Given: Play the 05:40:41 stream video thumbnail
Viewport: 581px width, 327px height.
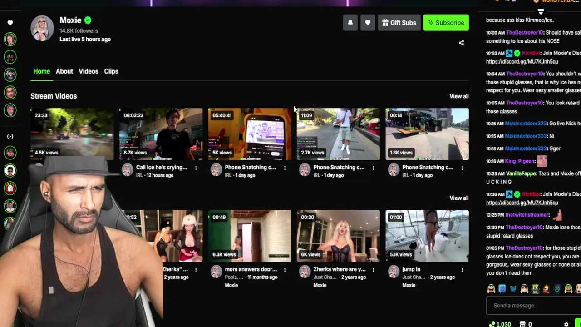Looking at the screenshot, I should (250, 134).
